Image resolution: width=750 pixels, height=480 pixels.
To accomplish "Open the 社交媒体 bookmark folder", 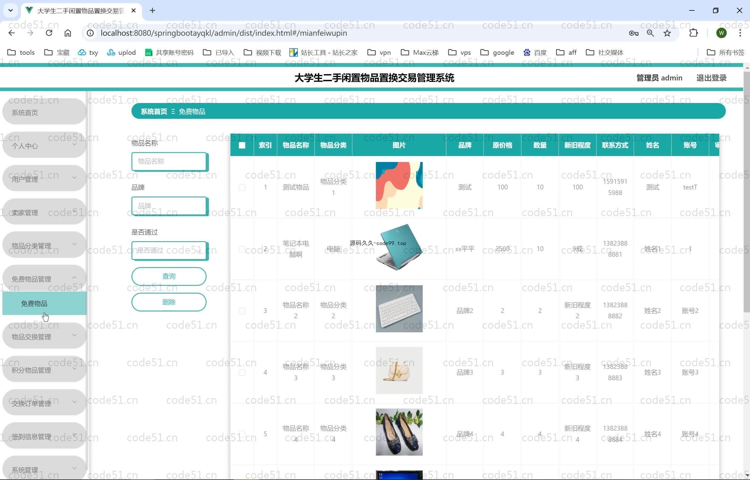I will [x=605, y=52].
